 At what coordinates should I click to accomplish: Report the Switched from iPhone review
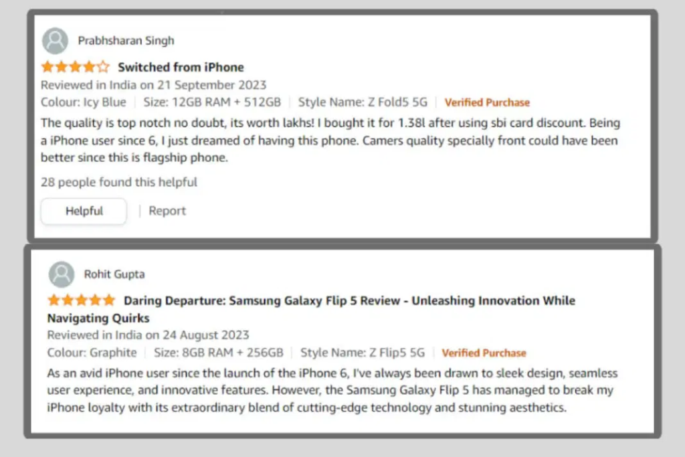[x=167, y=211]
